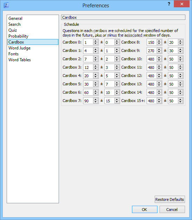Decrease Cardbox 11 schedule days

(159, 69)
